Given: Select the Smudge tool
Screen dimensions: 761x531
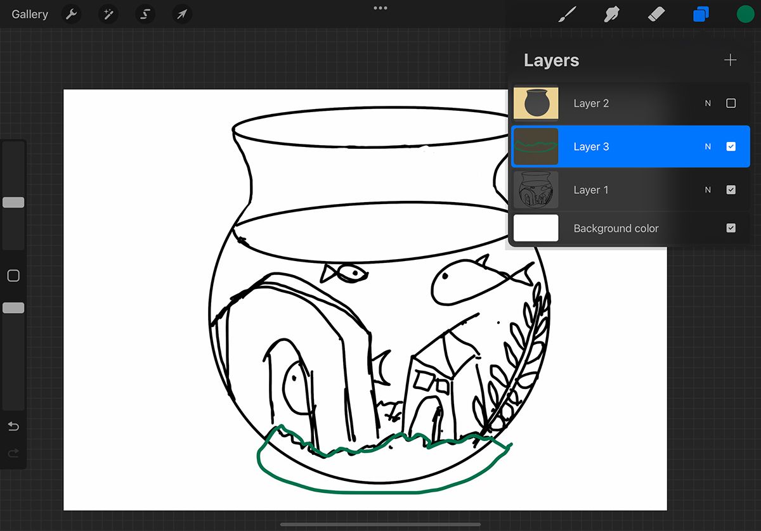Looking at the screenshot, I should pyautogui.click(x=611, y=14).
